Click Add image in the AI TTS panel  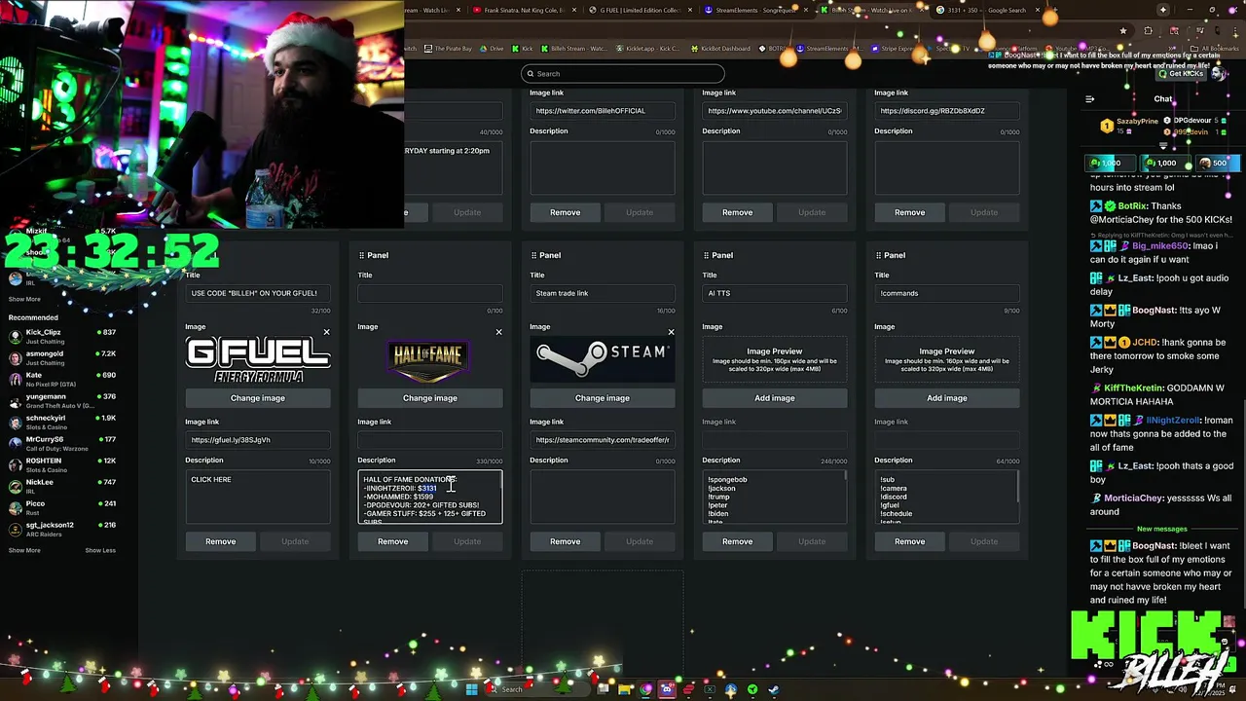[775, 398]
